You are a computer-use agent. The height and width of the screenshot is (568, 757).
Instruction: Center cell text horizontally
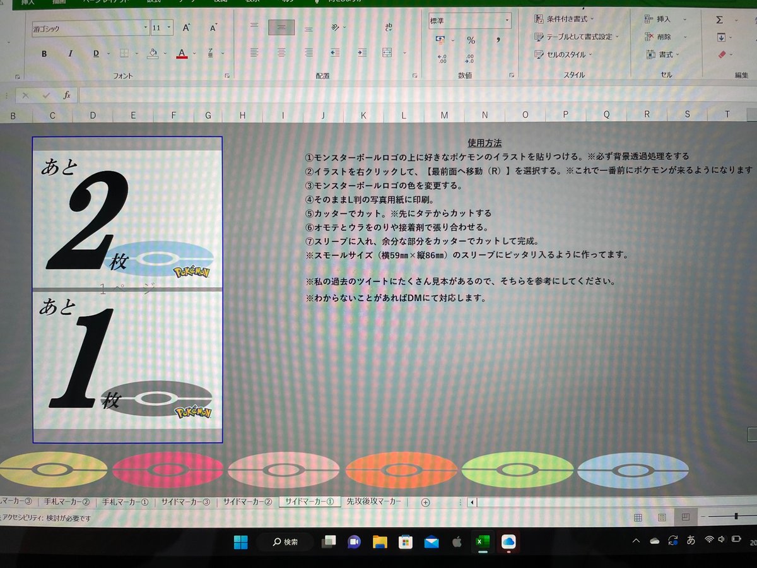click(281, 53)
